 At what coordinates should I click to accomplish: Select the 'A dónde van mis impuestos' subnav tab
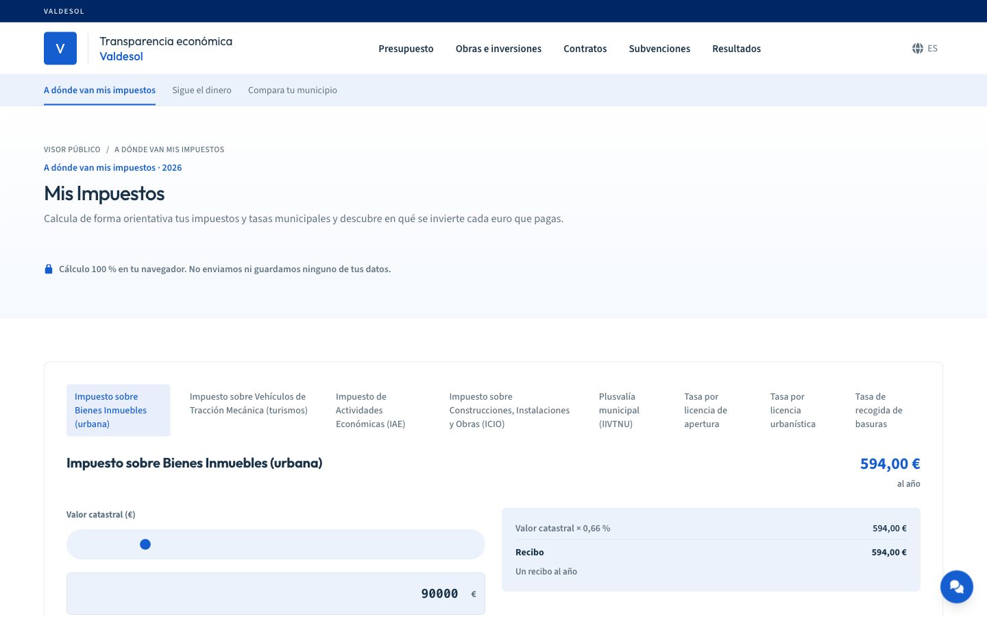[x=99, y=90]
